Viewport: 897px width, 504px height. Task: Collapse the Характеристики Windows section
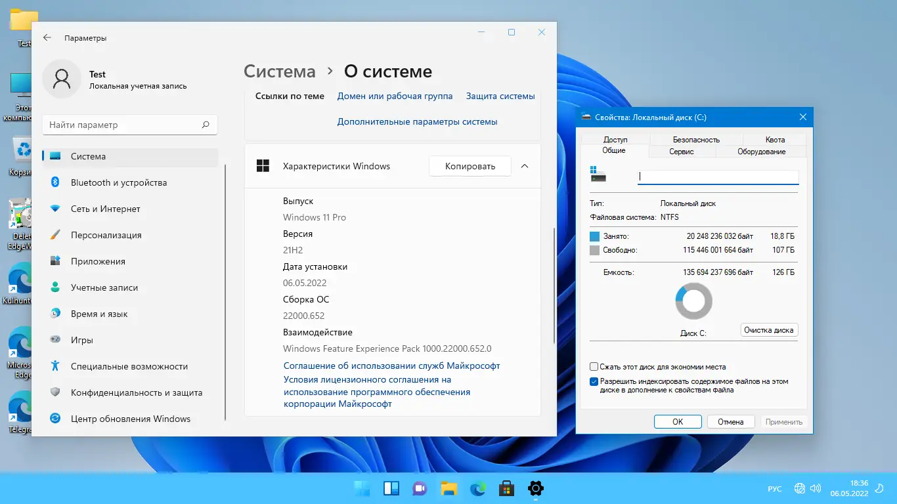pyautogui.click(x=525, y=166)
